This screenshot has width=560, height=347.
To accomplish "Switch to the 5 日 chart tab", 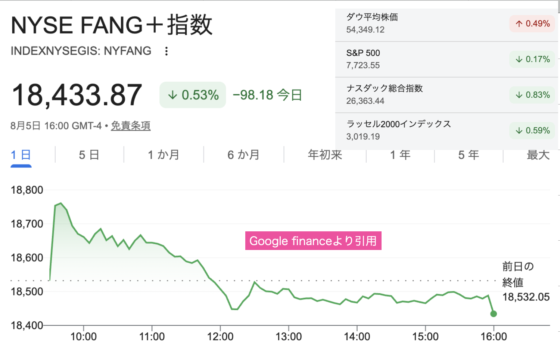I will tap(89, 154).
